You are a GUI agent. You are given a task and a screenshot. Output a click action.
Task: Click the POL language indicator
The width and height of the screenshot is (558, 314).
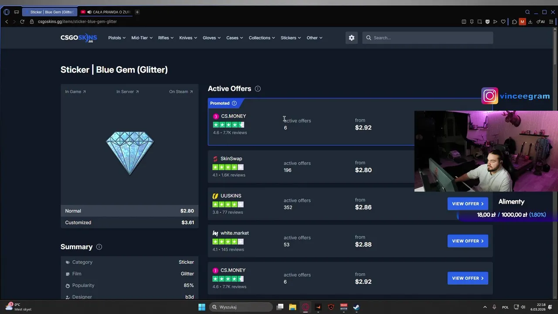505,307
